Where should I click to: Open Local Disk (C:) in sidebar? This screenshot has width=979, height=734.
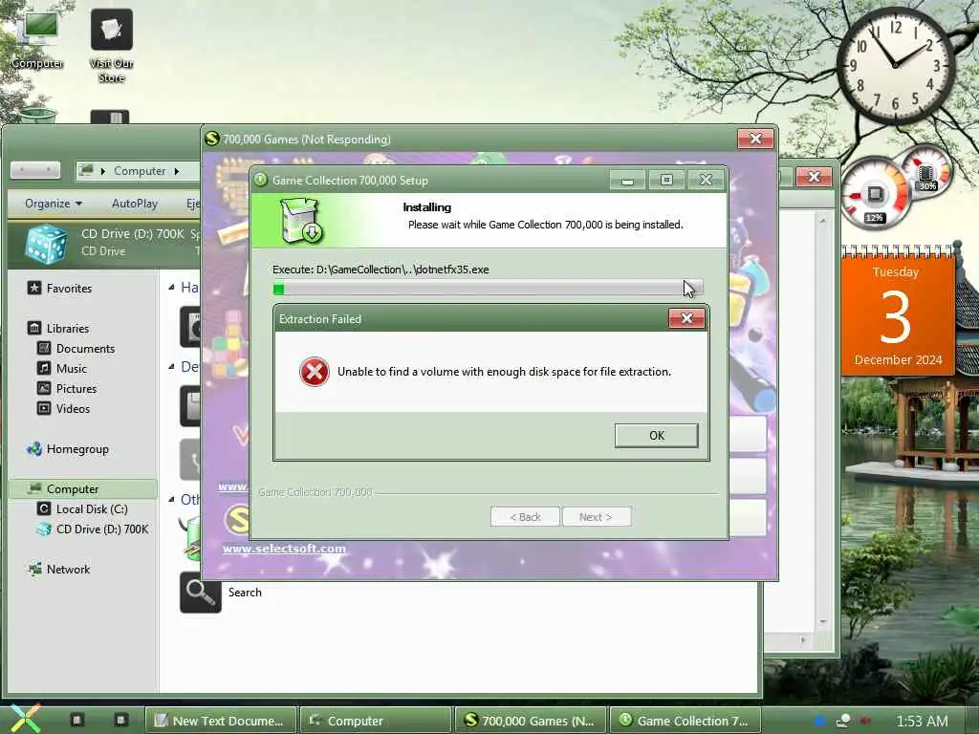(x=92, y=508)
